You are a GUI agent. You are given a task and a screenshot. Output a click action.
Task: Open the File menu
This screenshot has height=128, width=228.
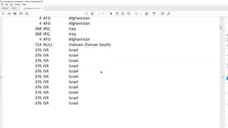[x=2, y=4]
